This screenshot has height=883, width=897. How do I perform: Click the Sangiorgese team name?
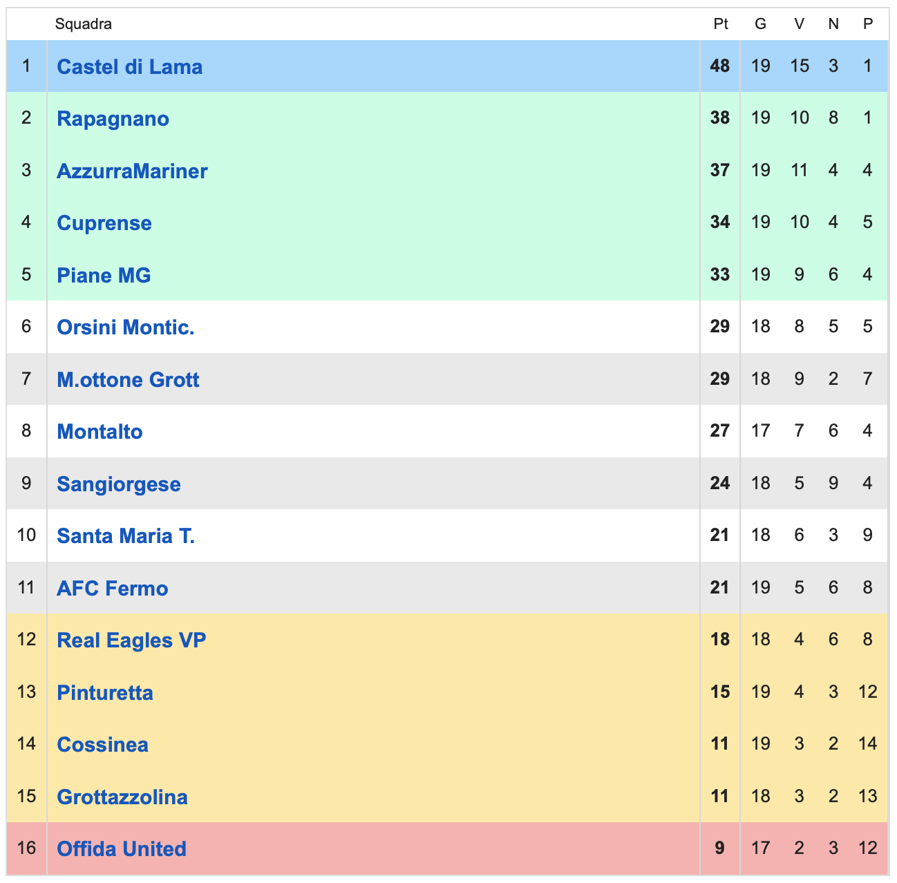[119, 484]
